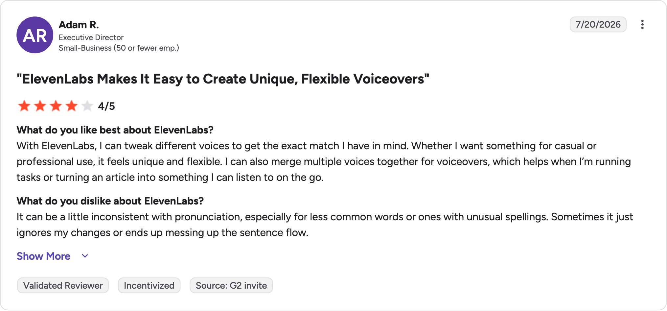This screenshot has height=311, width=667.
Task: Click the first rating star
Action: [x=24, y=106]
